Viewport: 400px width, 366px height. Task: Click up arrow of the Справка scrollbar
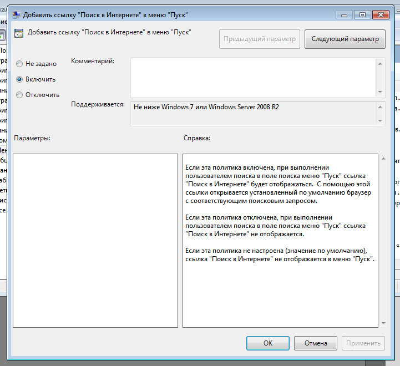[382, 160]
